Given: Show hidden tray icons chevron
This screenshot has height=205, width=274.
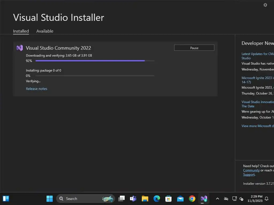Looking at the screenshot, I should (218, 199).
